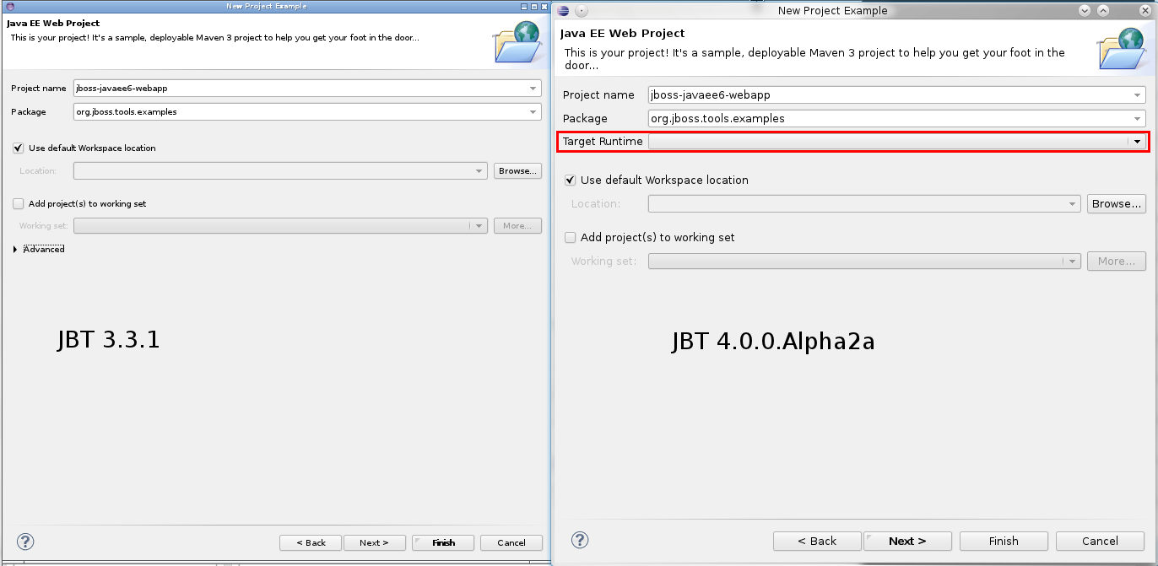This screenshot has height=566, width=1158.
Task: Open Working set dropdown in right dialog
Action: [x=1073, y=261]
